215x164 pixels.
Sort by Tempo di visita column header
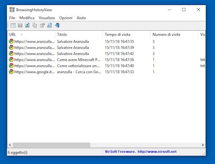coord(127,35)
